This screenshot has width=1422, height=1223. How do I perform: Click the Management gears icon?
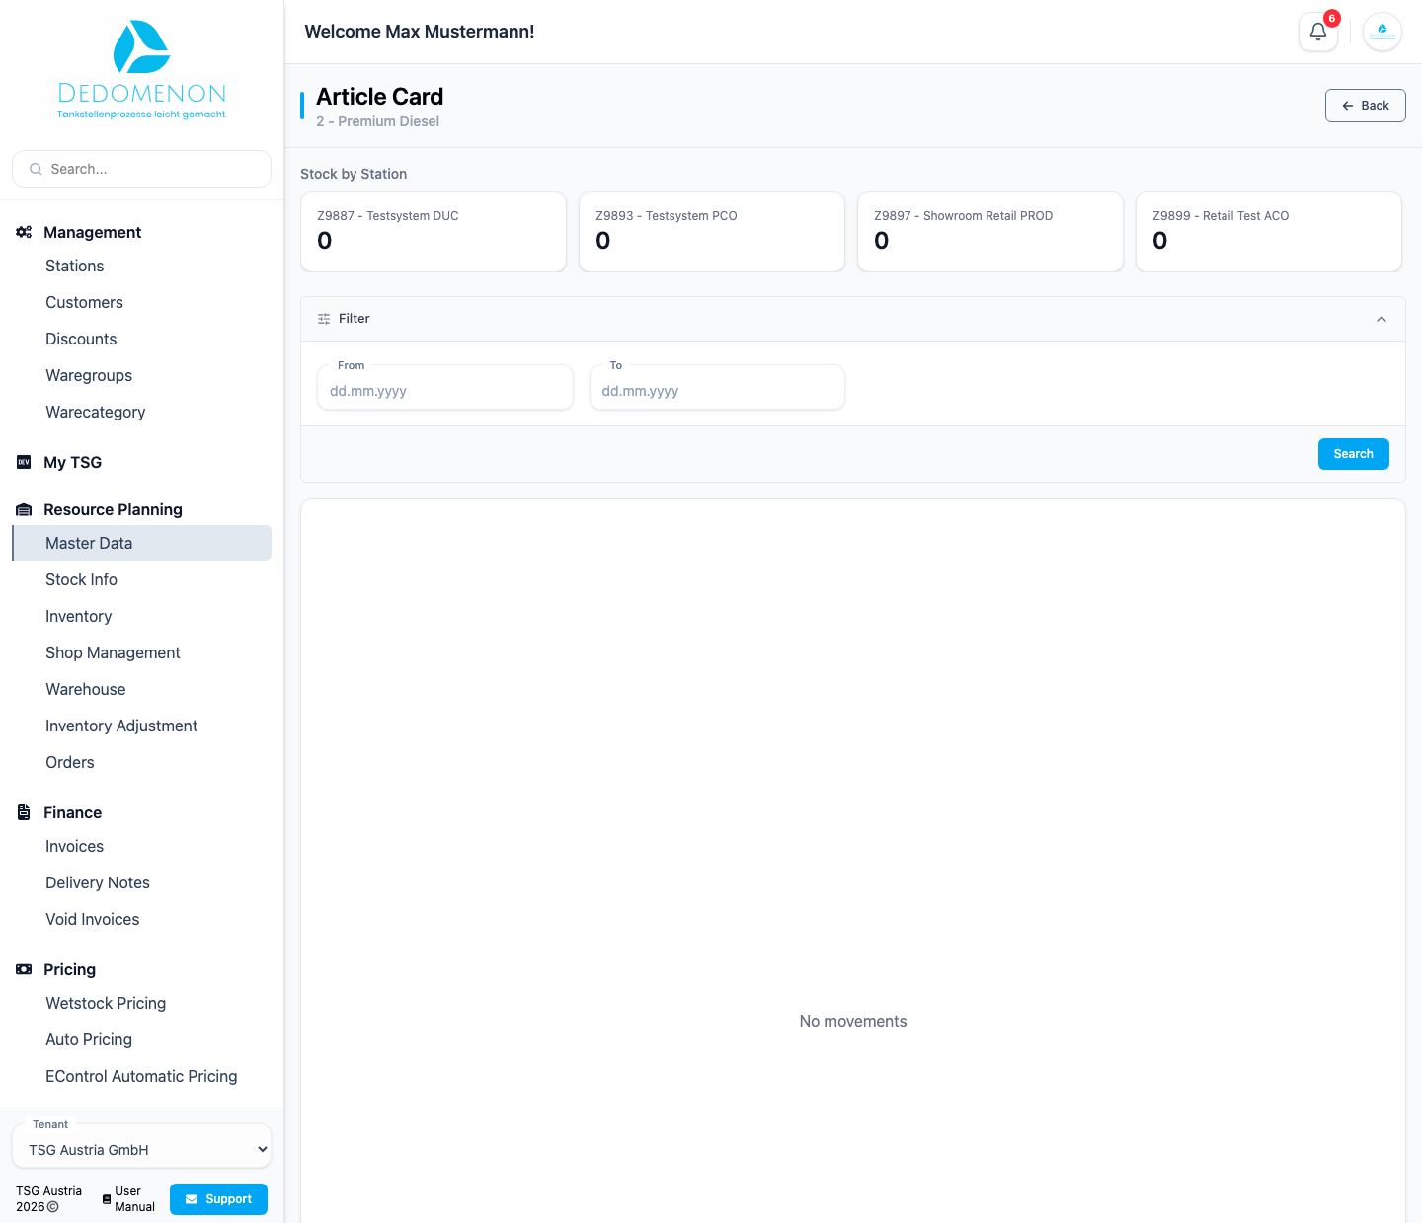click(x=24, y=232)
